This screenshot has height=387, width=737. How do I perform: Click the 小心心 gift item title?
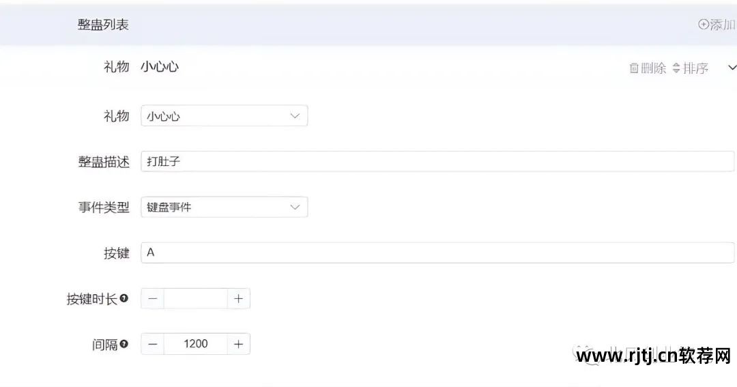pos(160,67)
